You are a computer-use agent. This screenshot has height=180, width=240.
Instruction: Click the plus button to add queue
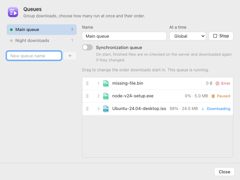(70, 56)
